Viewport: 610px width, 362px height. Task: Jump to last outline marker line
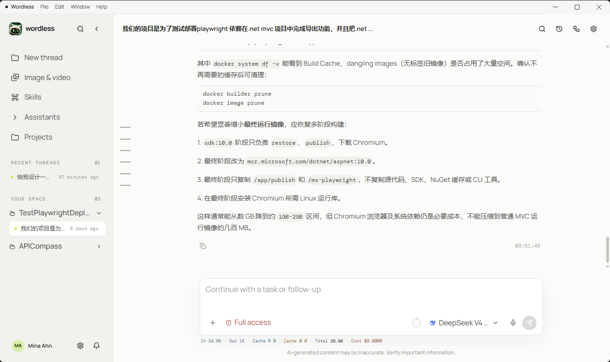[x=125, y=185]
